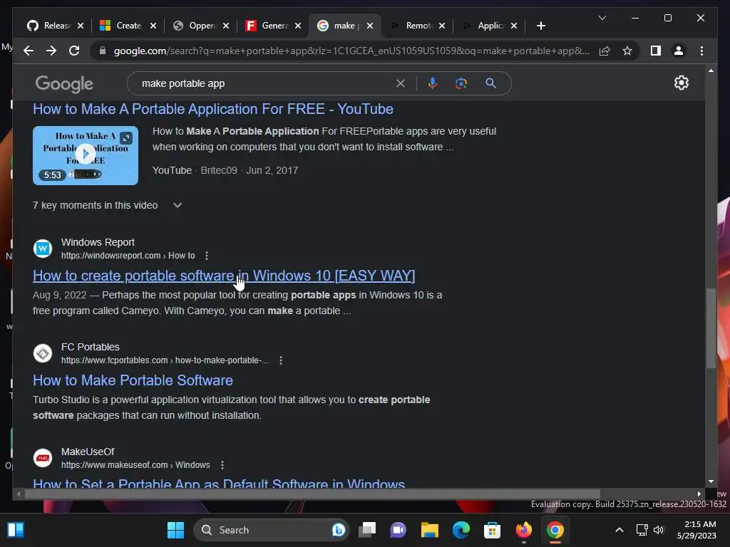Image resolution: width=730 pixels, height=547 pixels.
Task: Clear the Google search box
Action: 401,83
